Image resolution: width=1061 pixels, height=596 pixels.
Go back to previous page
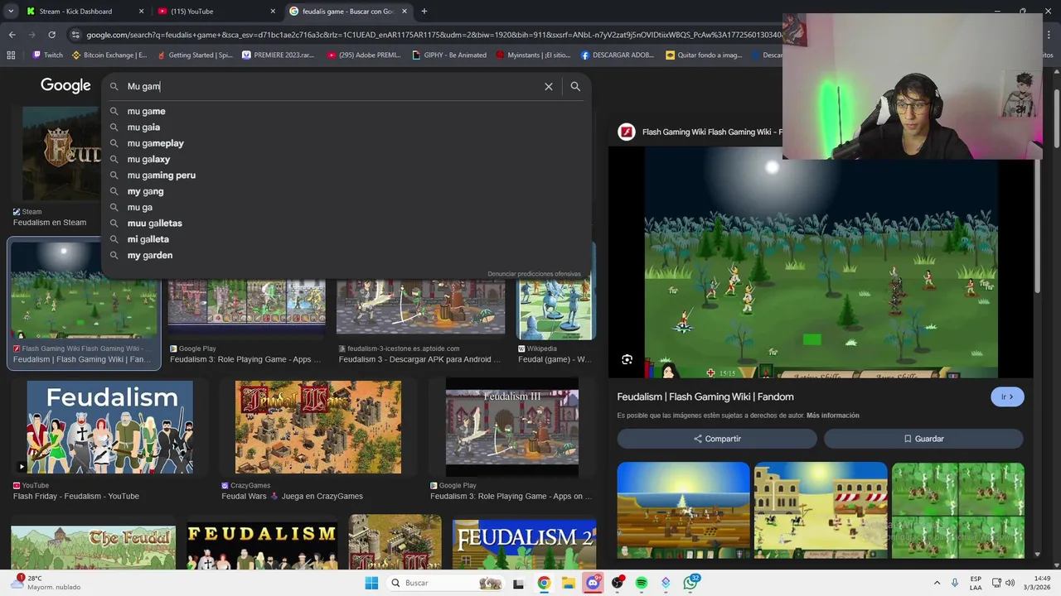click(x=12, y=35)
